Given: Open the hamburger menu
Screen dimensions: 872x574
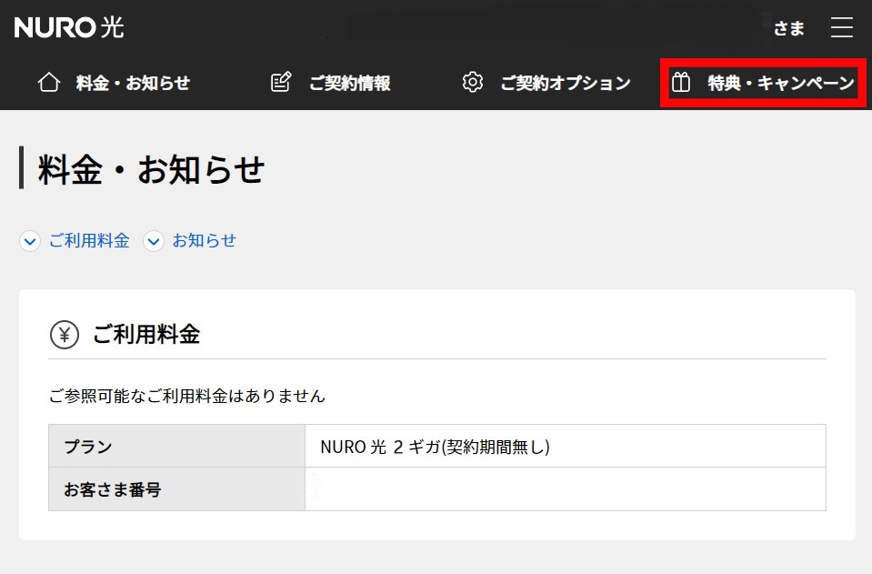Looking at the screenshot, I should pos(841,28).
